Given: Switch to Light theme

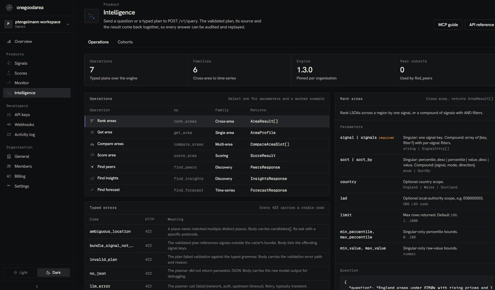Looking at the screenshot, I should pyautogui.click(x=20, y=273).
